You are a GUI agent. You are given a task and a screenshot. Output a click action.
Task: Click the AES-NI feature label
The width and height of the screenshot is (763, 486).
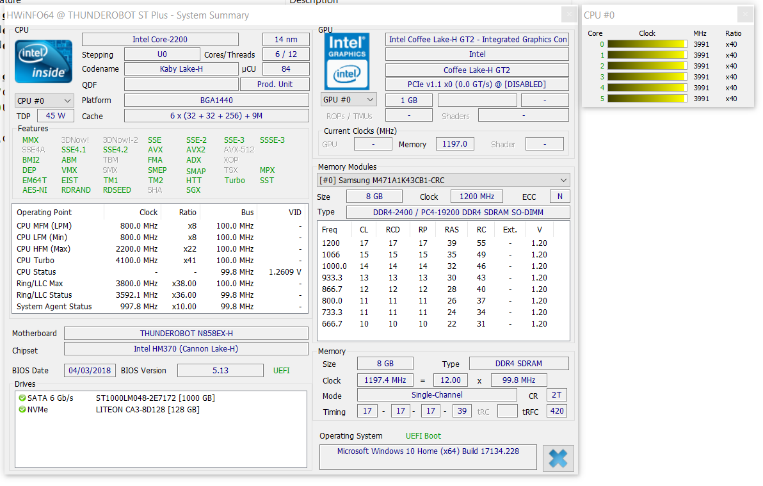click(x=35, y=190)
